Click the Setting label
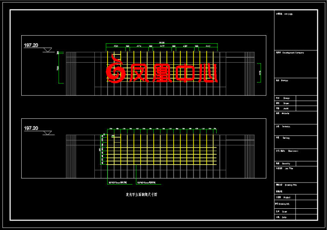 pyautogui.click(x=283, y=138)
